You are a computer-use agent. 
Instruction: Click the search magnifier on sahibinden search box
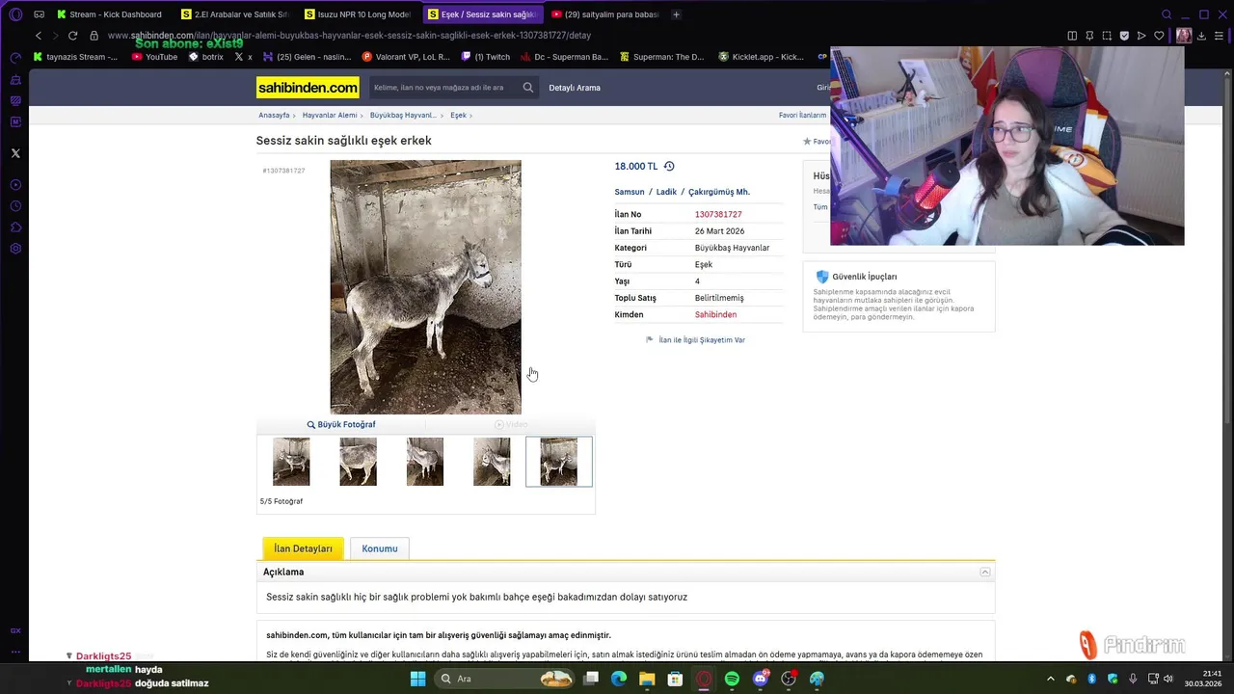click(x=528, y=88)
